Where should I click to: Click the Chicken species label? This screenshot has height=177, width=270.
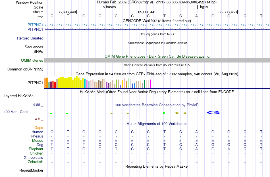point(36,153)
